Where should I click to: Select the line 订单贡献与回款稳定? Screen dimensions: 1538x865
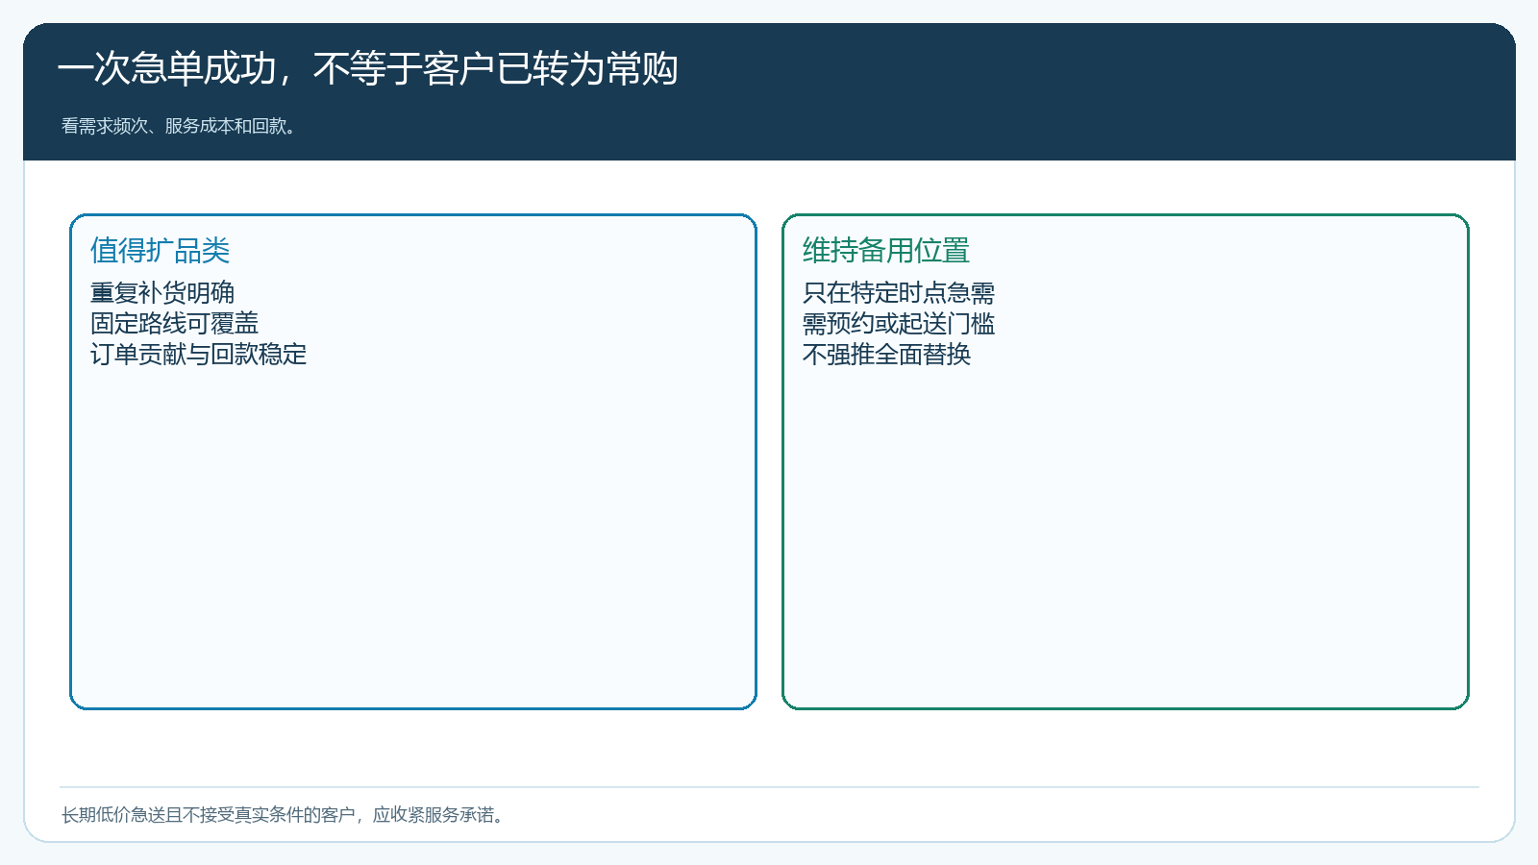[x=199, y=354]
